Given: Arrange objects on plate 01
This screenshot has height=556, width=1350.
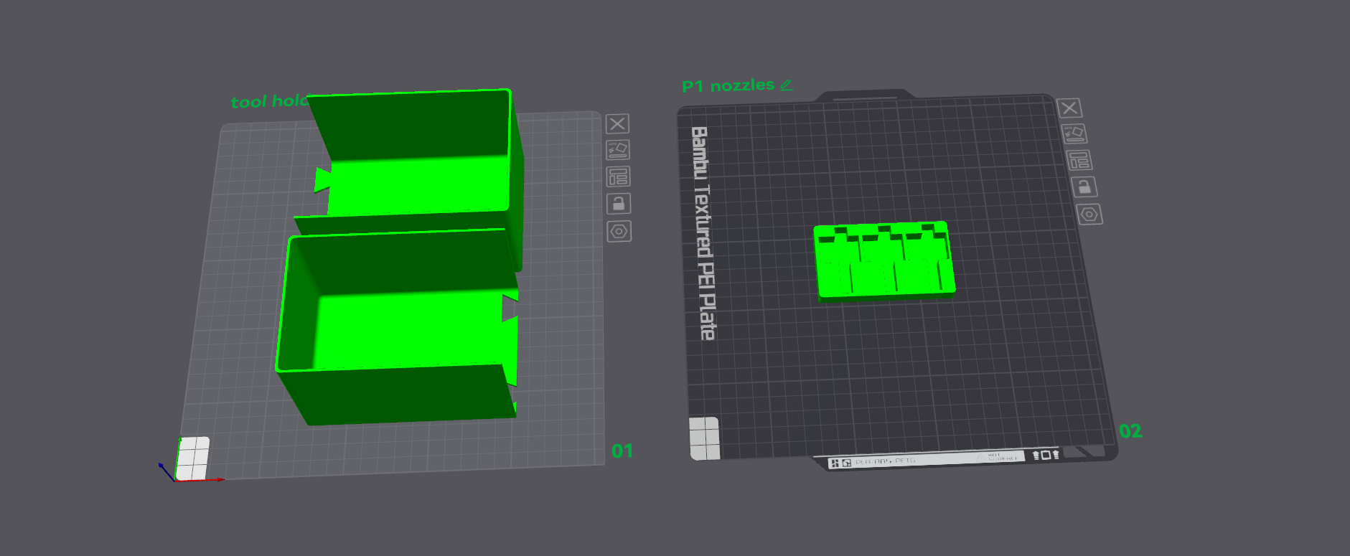Looking at the screenshot, I should [618, 176].
